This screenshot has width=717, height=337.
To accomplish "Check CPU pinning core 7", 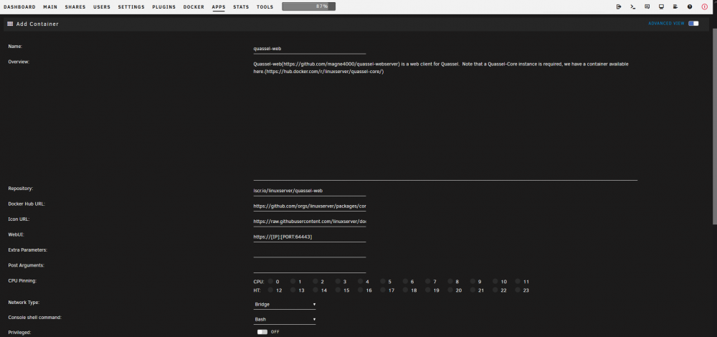I will [427, 282].
